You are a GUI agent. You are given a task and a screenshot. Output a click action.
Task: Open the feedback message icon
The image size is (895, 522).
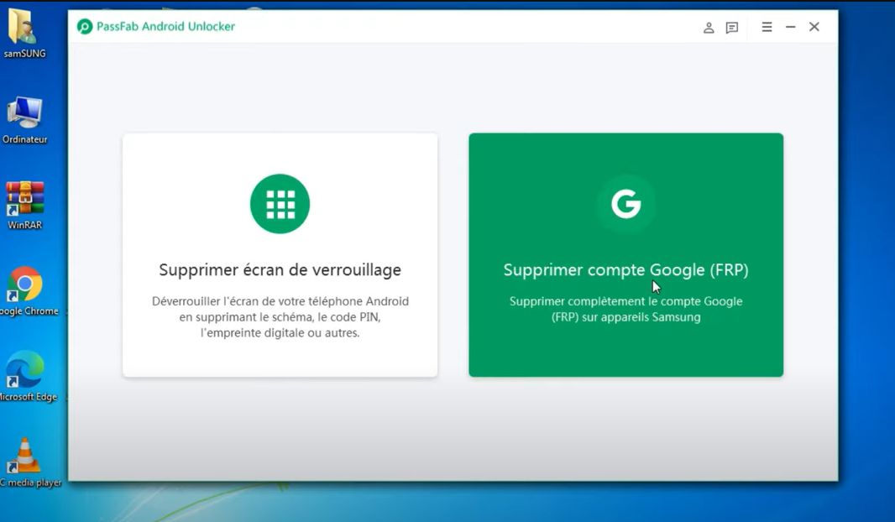tap(732, 28)
